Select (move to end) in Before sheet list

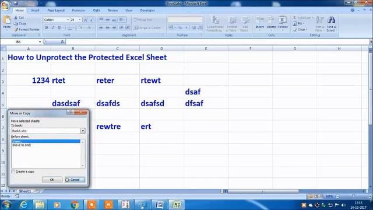tap(22, 145)
